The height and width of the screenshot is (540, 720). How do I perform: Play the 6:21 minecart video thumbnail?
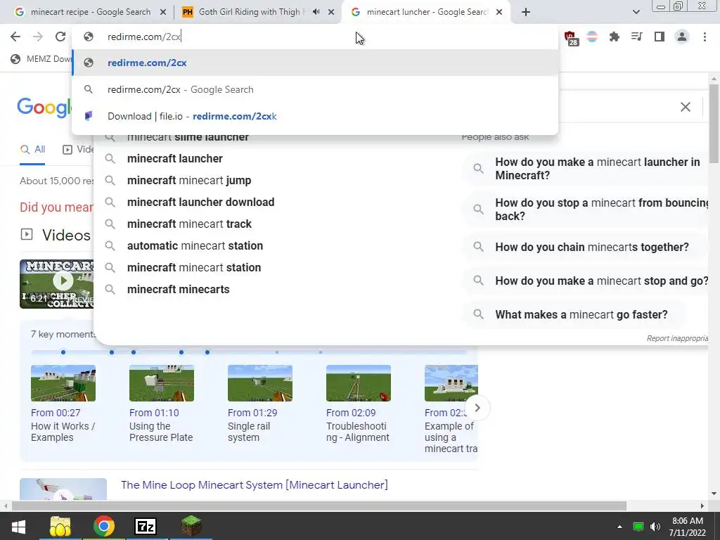pyautogui.click(x=57, y=284)
